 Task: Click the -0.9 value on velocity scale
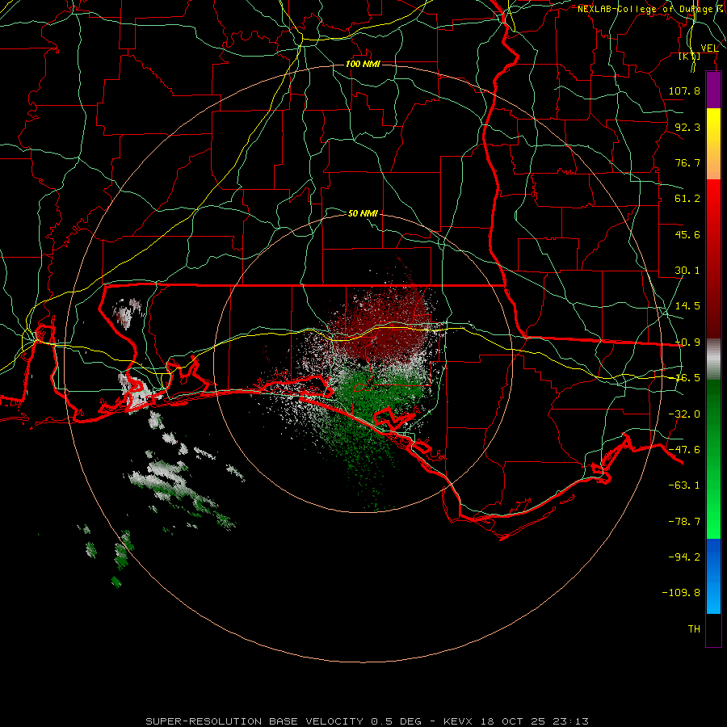[x=687, y=342]
